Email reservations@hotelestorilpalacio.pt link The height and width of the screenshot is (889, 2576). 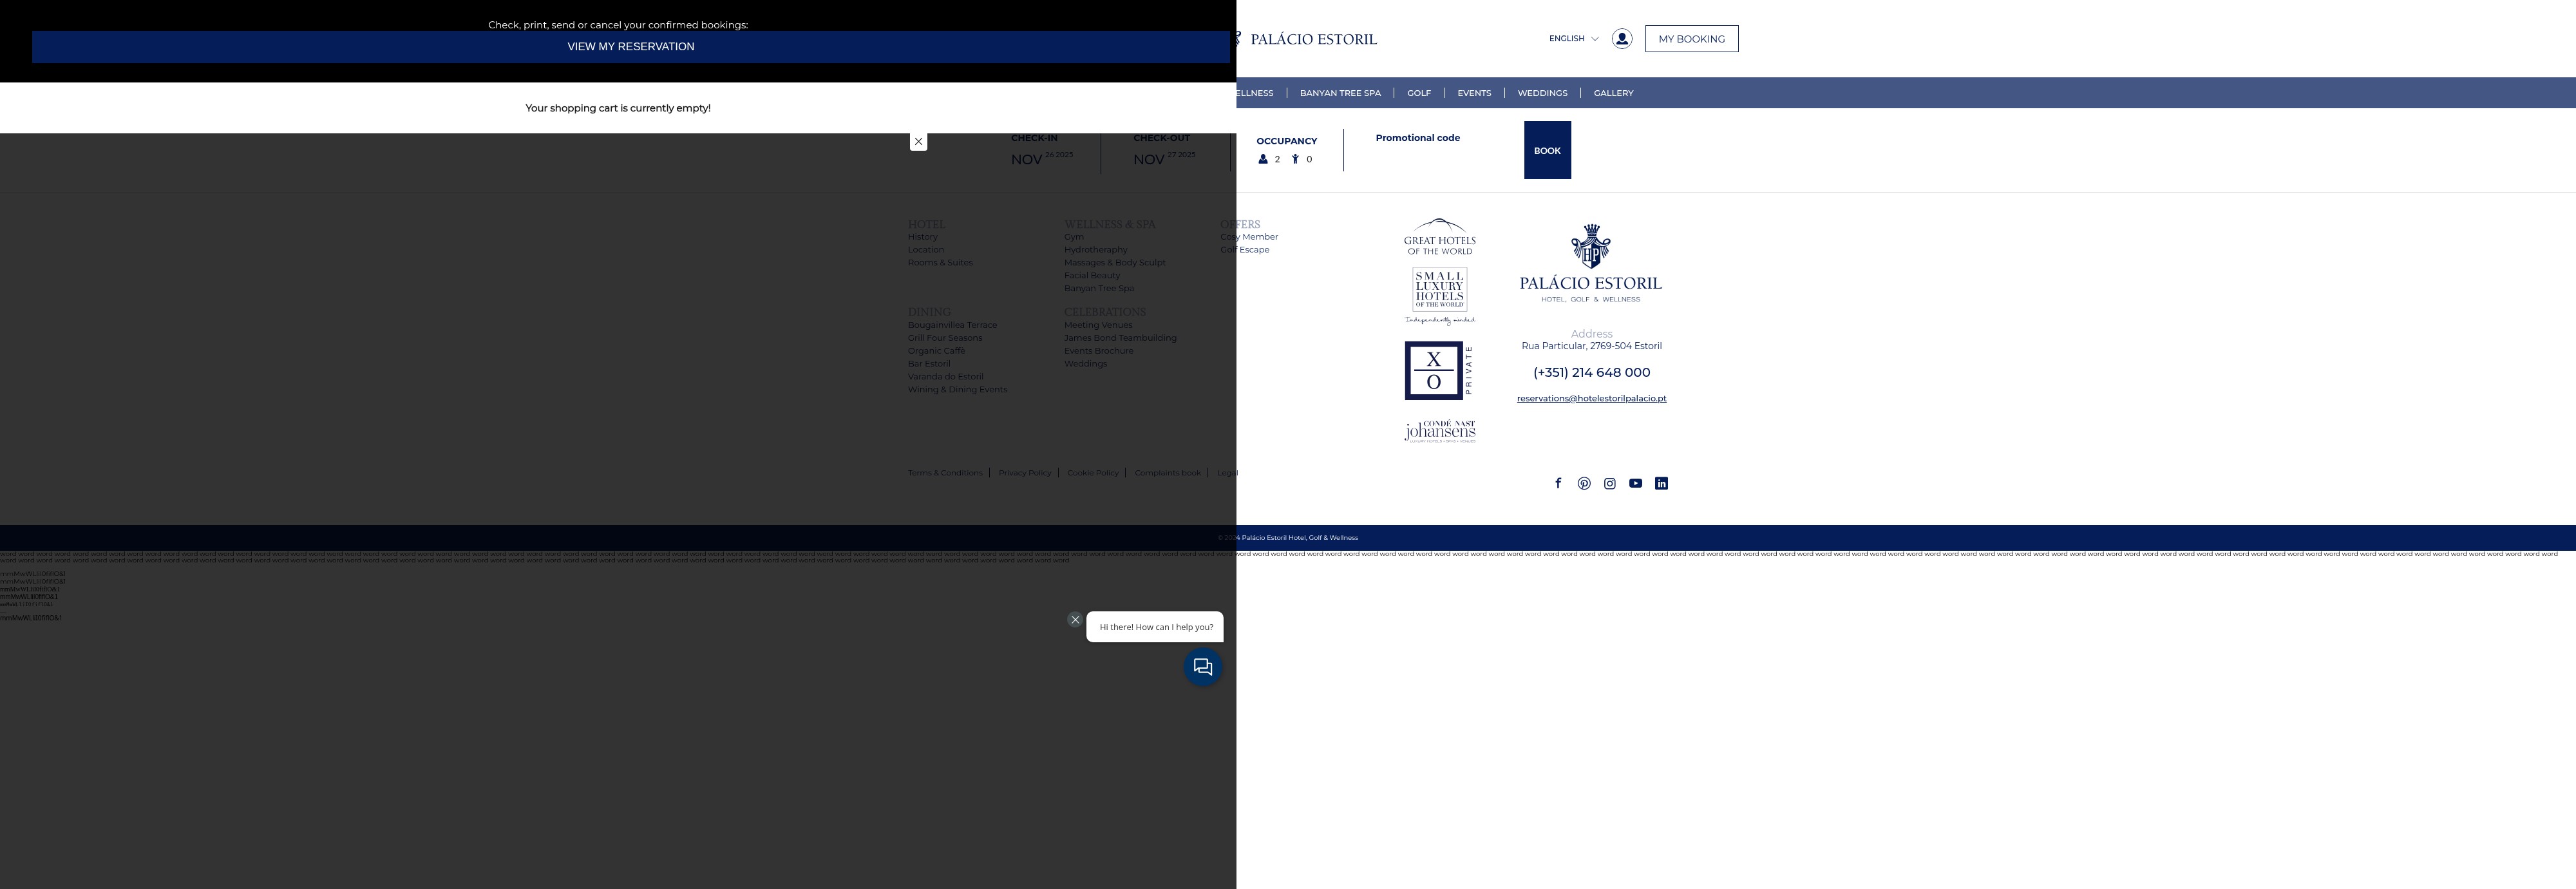(x=1591, y=398)
